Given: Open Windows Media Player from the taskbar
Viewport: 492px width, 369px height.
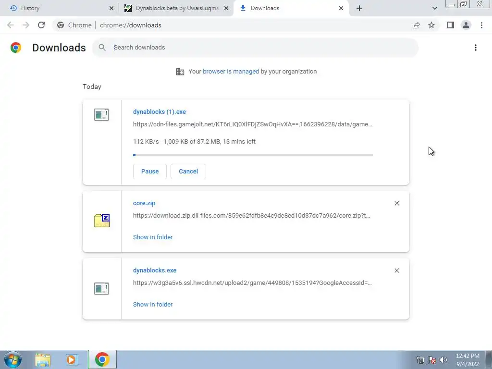Looking at the screenshot, I should pos(72,359).
